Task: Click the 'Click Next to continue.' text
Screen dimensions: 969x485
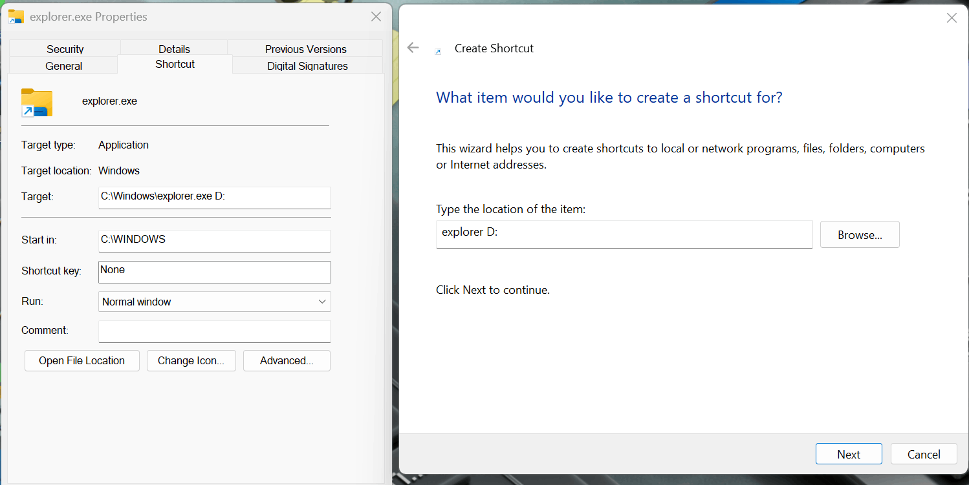Action: pos(493,290)
